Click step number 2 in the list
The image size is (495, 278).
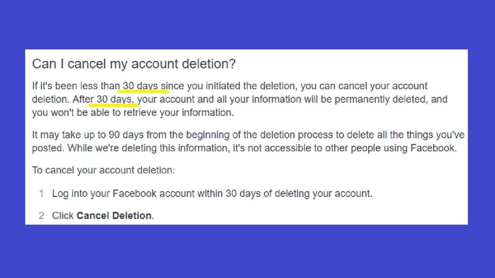[x=41, y=215]
